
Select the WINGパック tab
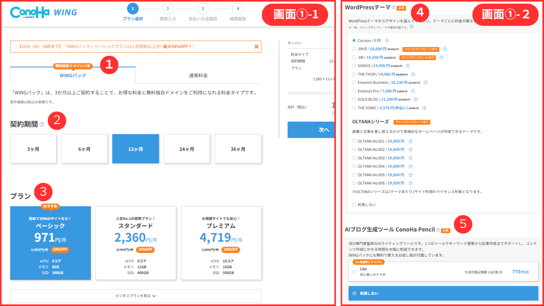pyautogui.click(x=73, y=75)
